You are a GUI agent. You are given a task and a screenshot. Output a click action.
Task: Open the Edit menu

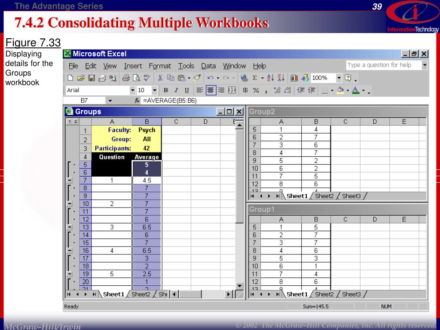[x=91, y=66]
